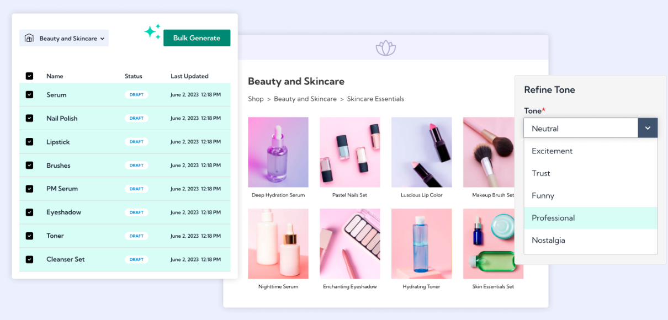This screenshot has height=320, width=668.
Task: Click the Lipstick product name
Action: pyautogui.click(x=58, y=142)
